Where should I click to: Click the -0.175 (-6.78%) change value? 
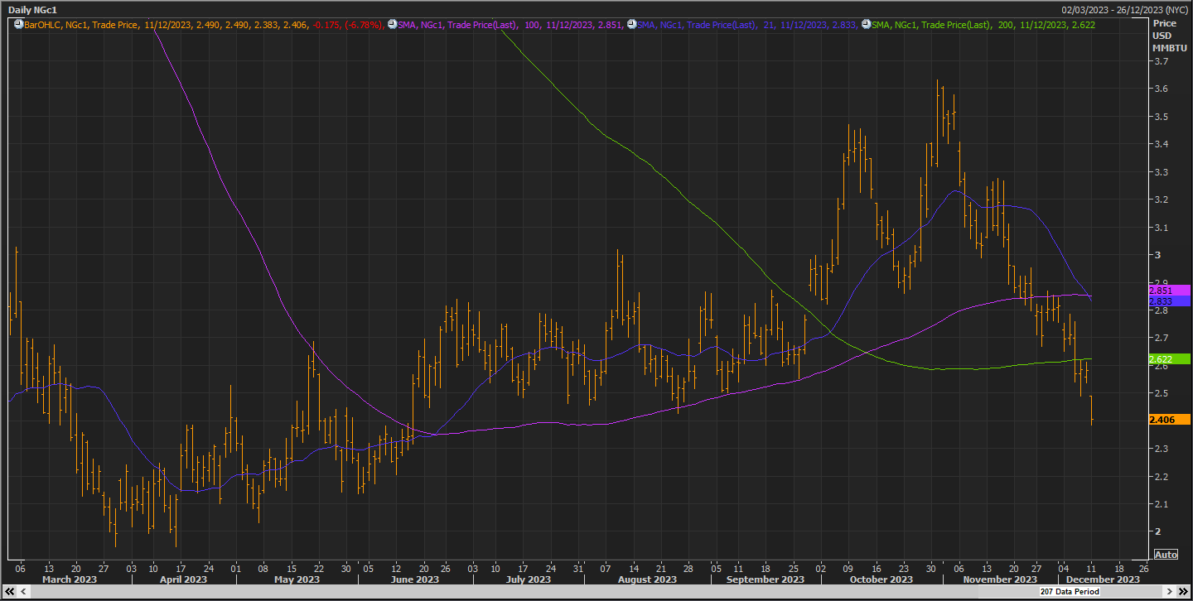click(346, 25)
